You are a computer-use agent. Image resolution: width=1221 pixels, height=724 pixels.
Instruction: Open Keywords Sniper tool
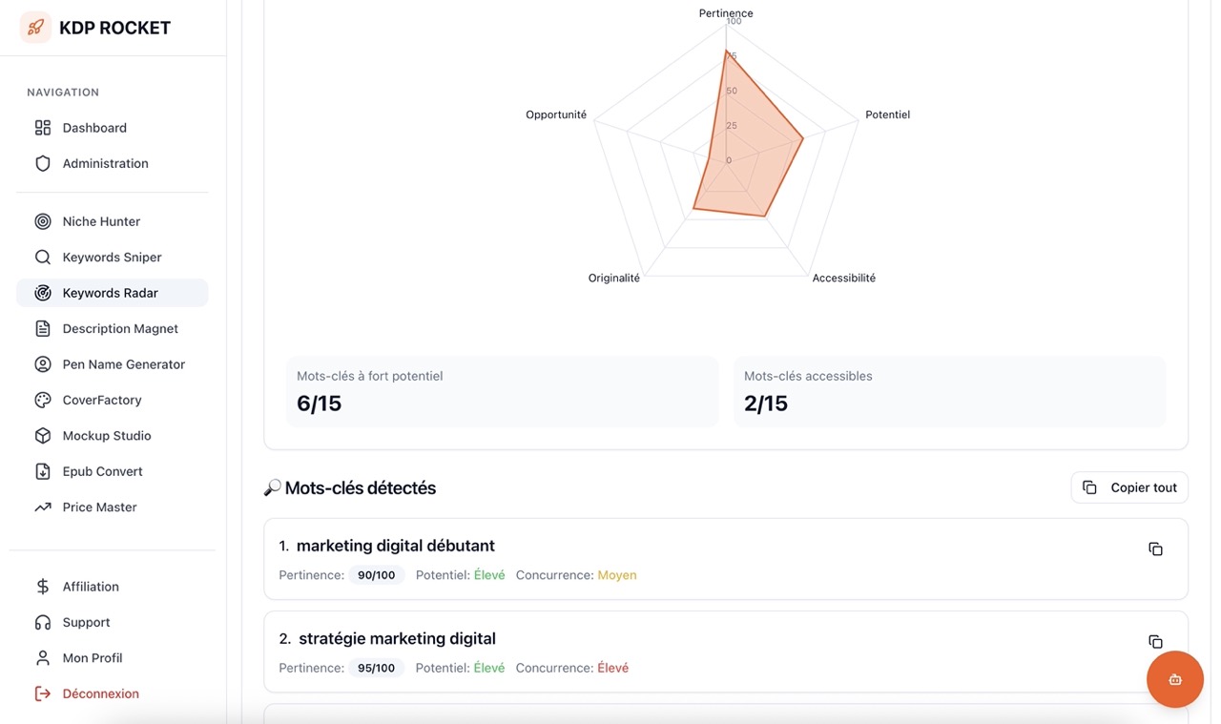pos(112,257)
